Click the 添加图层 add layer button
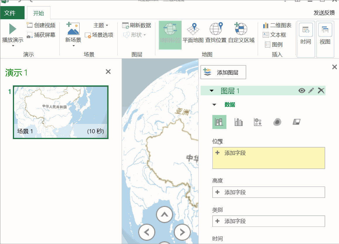 (x=223, y=72)
